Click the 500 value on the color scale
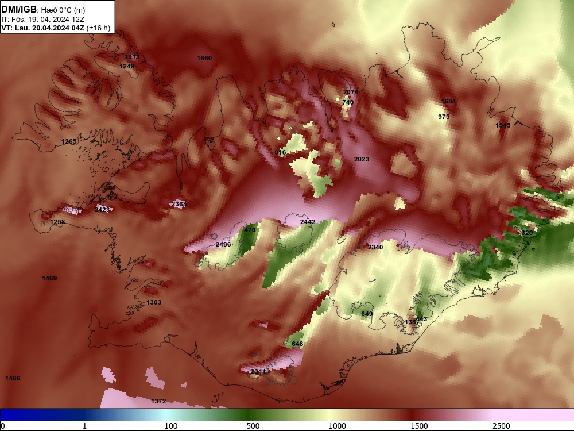Image resolution: width=574 pixels, height=431 pixels. click(x=253, y=426)
